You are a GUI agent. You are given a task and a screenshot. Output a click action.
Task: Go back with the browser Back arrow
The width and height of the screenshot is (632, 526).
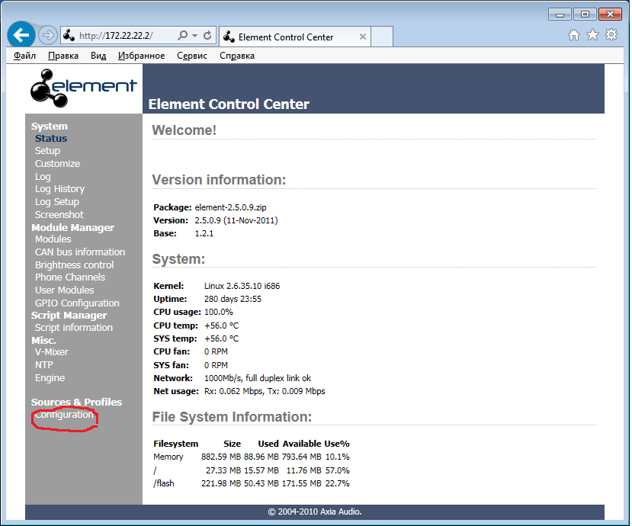point(21,36)
